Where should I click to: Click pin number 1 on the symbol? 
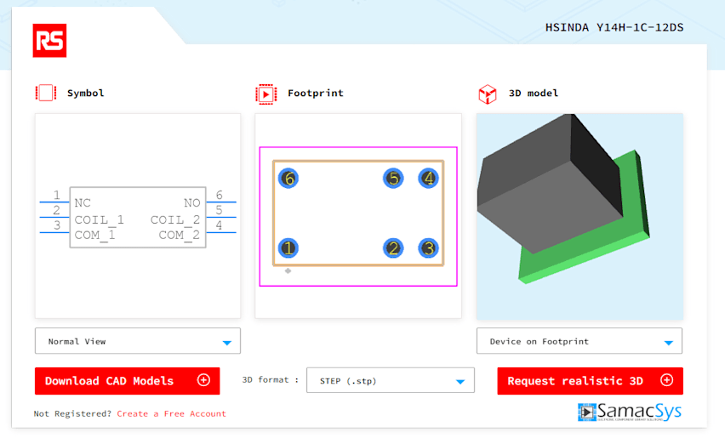56,195
